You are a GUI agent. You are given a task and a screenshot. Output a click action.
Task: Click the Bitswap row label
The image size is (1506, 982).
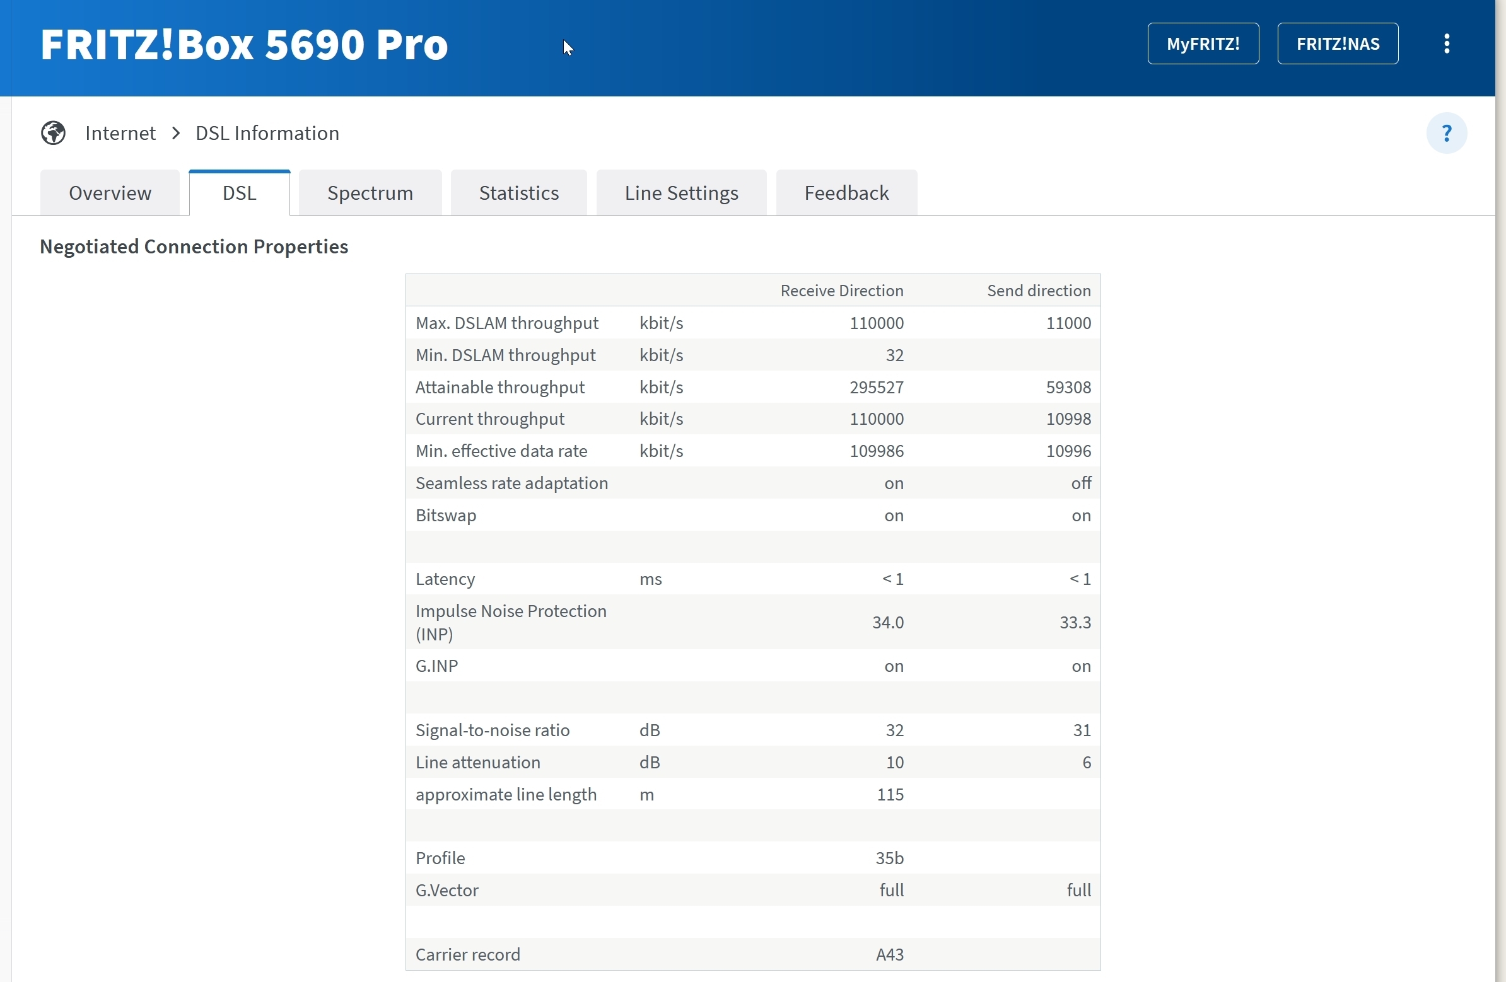click(446, 516)
